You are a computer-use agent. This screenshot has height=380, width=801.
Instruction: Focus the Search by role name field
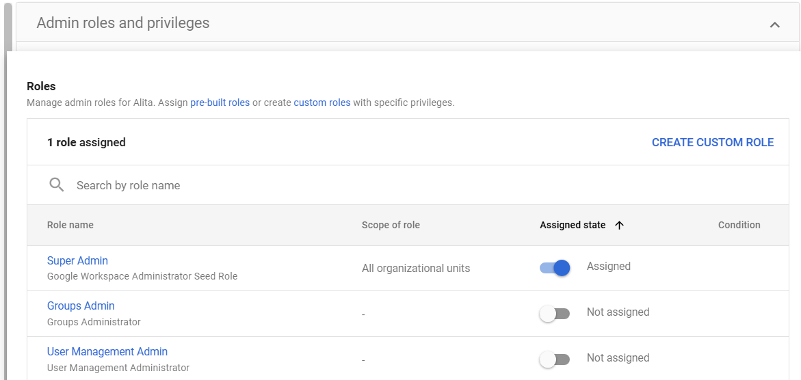(x=274, y=185)
